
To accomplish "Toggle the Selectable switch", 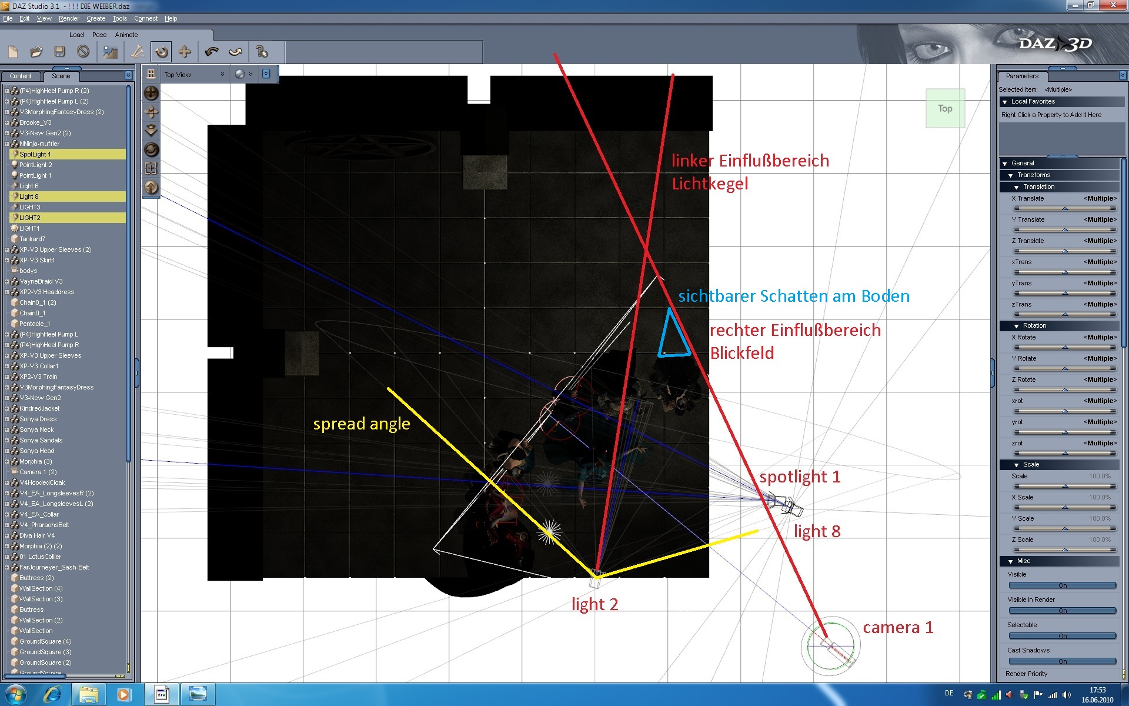I will (x=1062, y=636).
